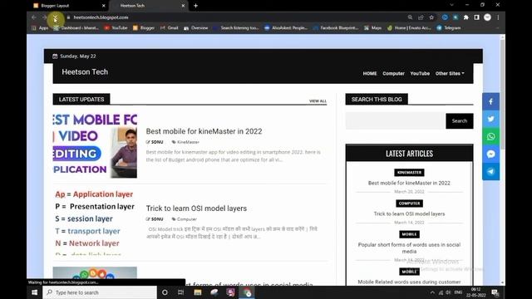Go back with the browser back arrow
The image size is (532, 299).
[34, 17]
